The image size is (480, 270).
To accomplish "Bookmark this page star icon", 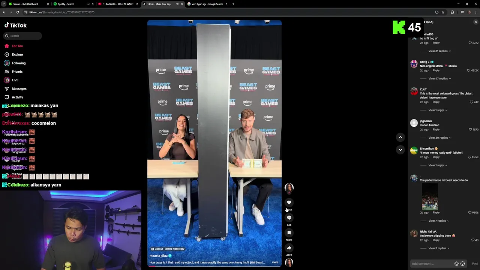I will [x=443, y=12].
